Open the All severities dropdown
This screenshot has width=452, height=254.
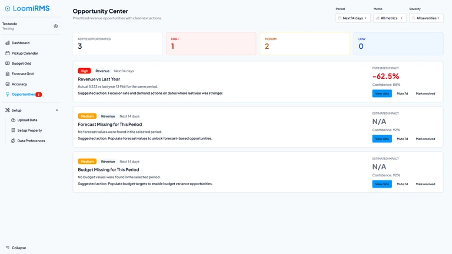[x=426, y=18]
